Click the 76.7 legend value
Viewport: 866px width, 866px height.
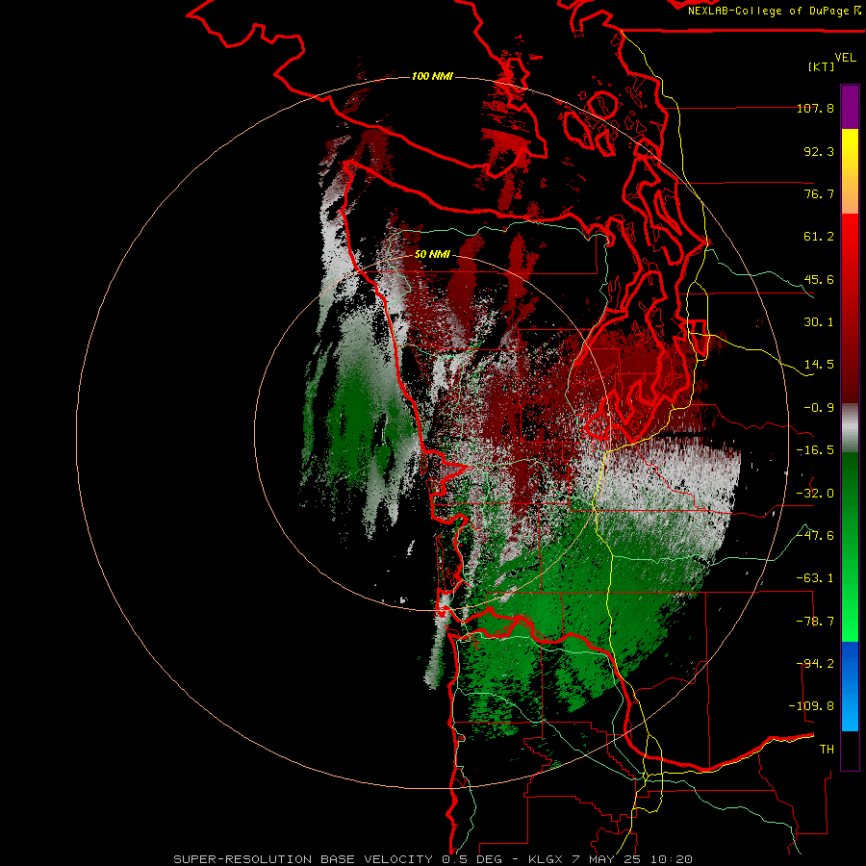[x=819, y=193]
